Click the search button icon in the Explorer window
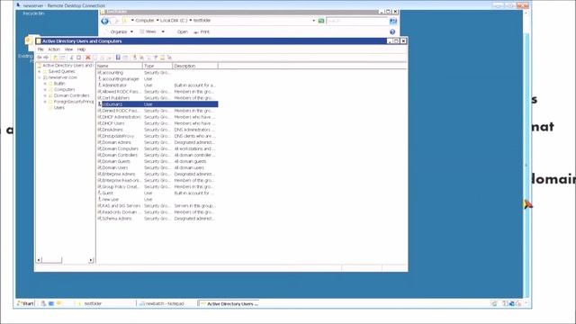Image resolution: width=576 pixels, height=324 pixels. [393, 21]
